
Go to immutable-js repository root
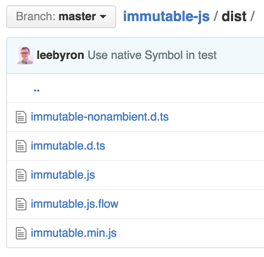166,17
